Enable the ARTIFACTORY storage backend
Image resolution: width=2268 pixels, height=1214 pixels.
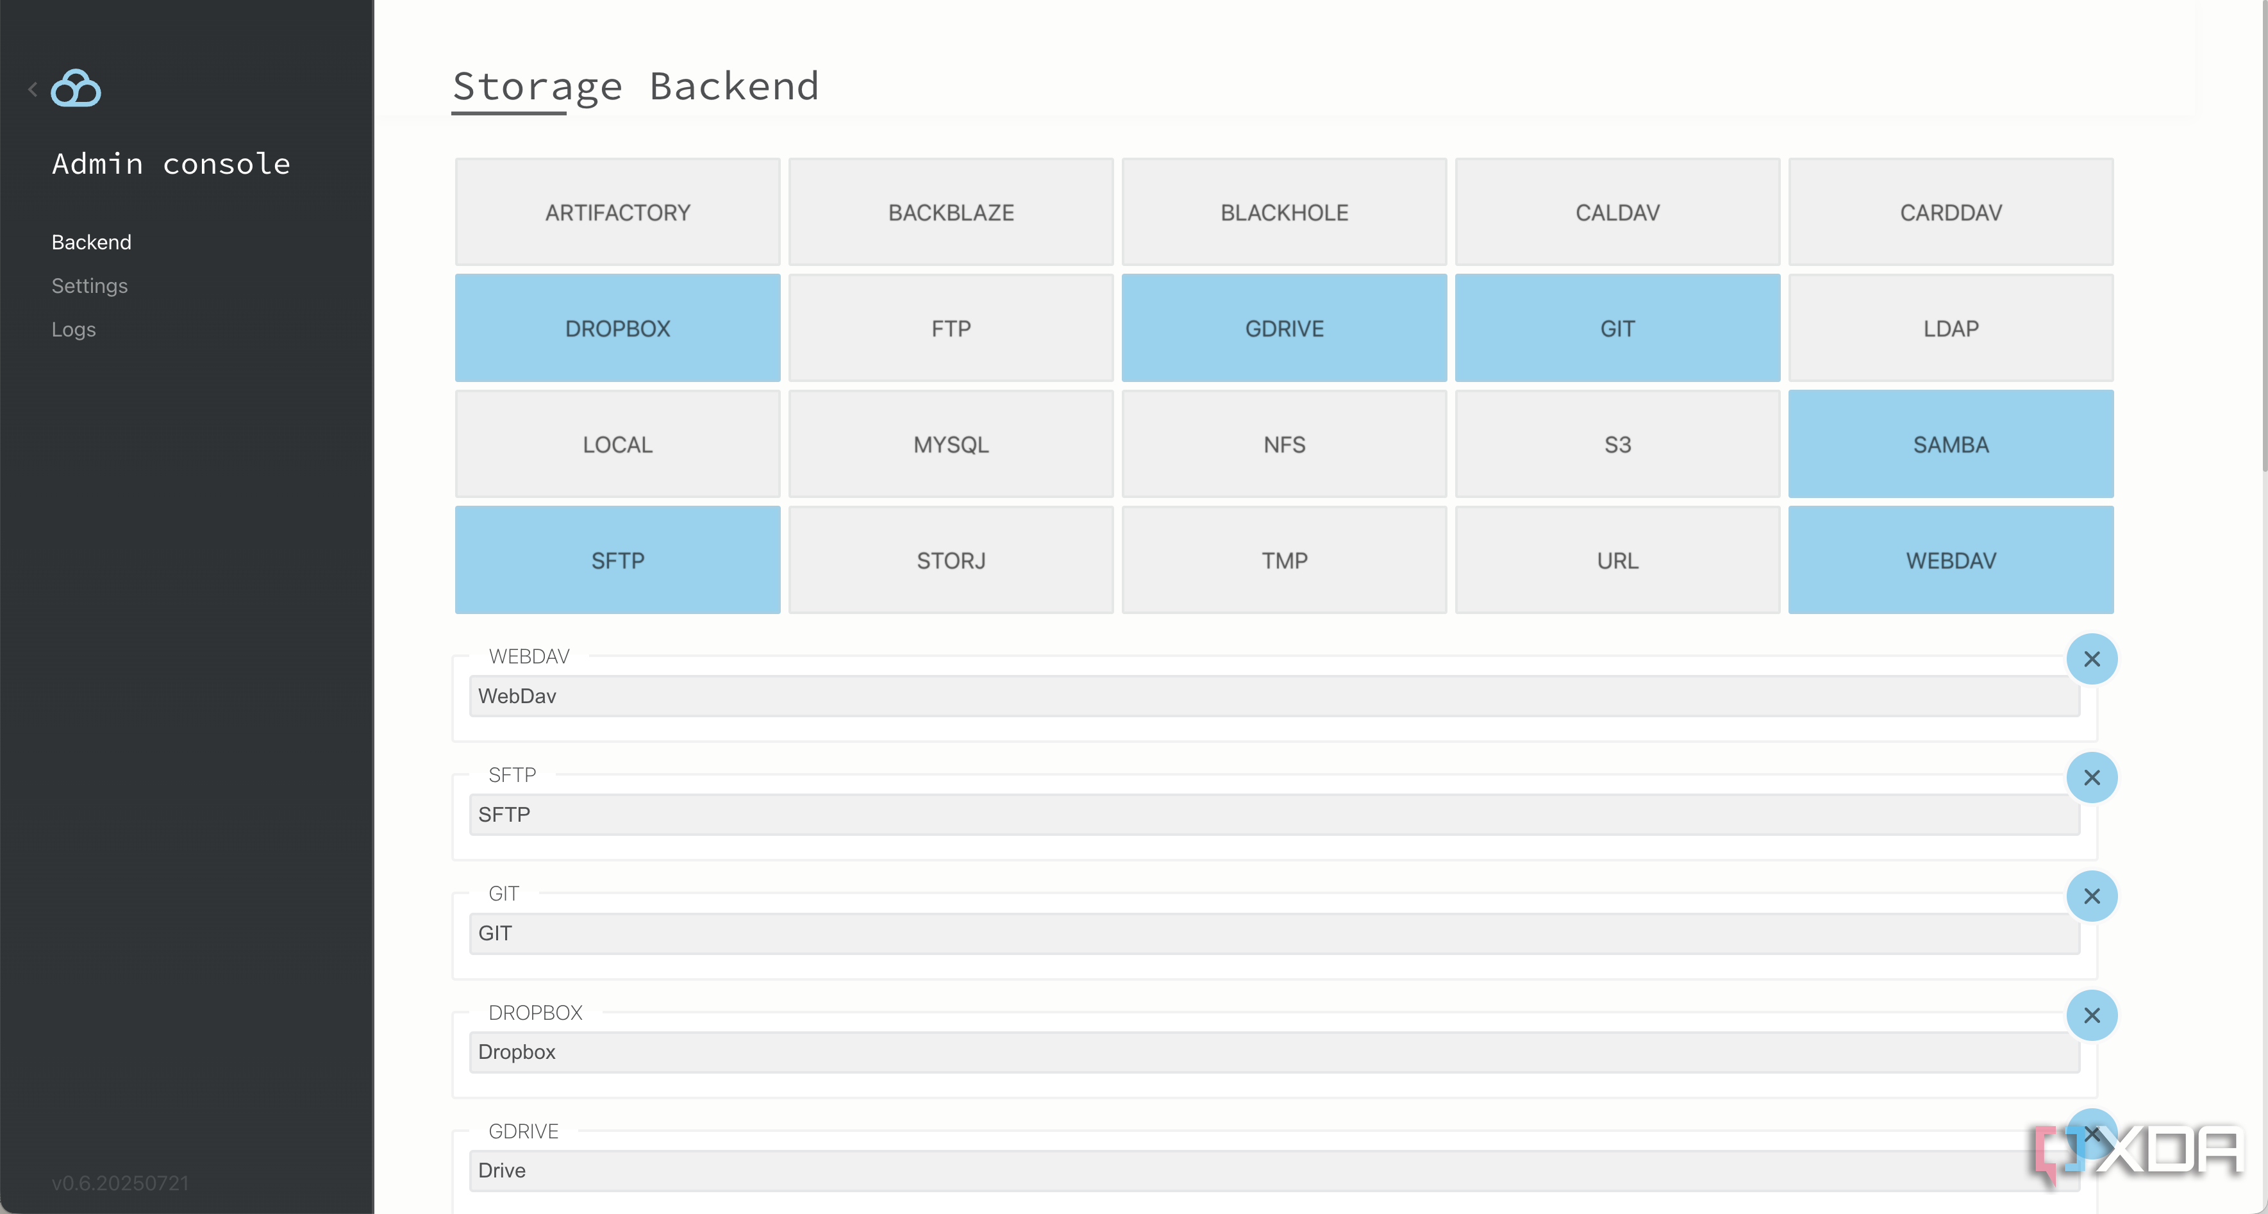tap(617, 212)
